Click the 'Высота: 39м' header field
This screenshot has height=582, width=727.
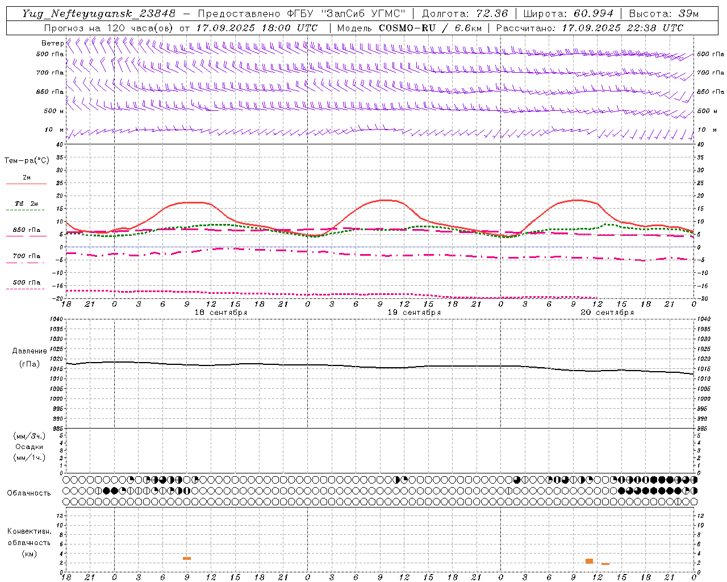(x=664, y=14)
